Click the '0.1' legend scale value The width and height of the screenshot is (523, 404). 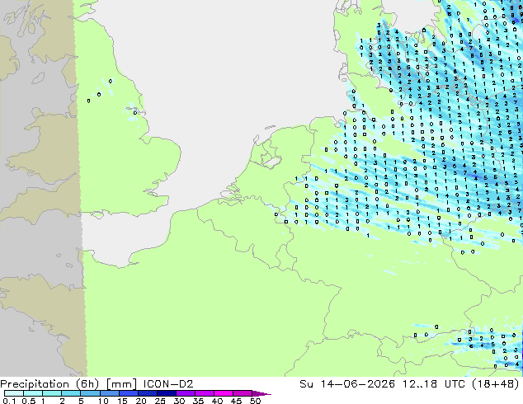(9, 401)
